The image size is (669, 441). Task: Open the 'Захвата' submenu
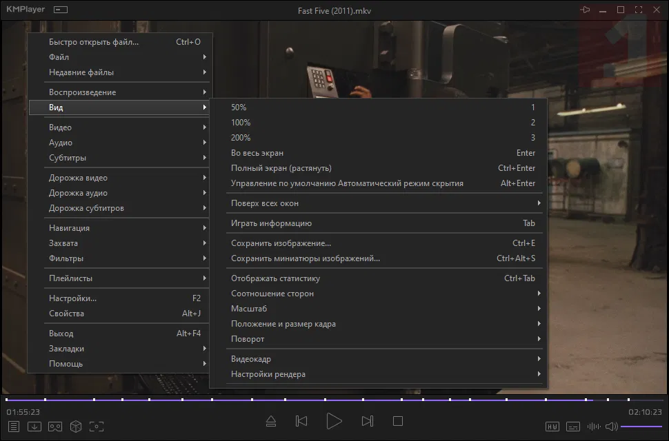pos(120,243)
